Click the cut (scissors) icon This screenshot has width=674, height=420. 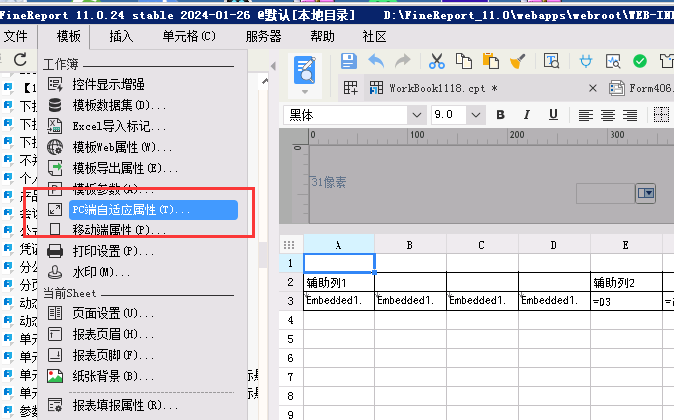tap(437, 61)
